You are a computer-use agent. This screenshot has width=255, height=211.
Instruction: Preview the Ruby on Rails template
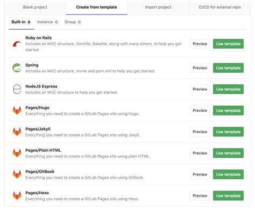(200, 44)
